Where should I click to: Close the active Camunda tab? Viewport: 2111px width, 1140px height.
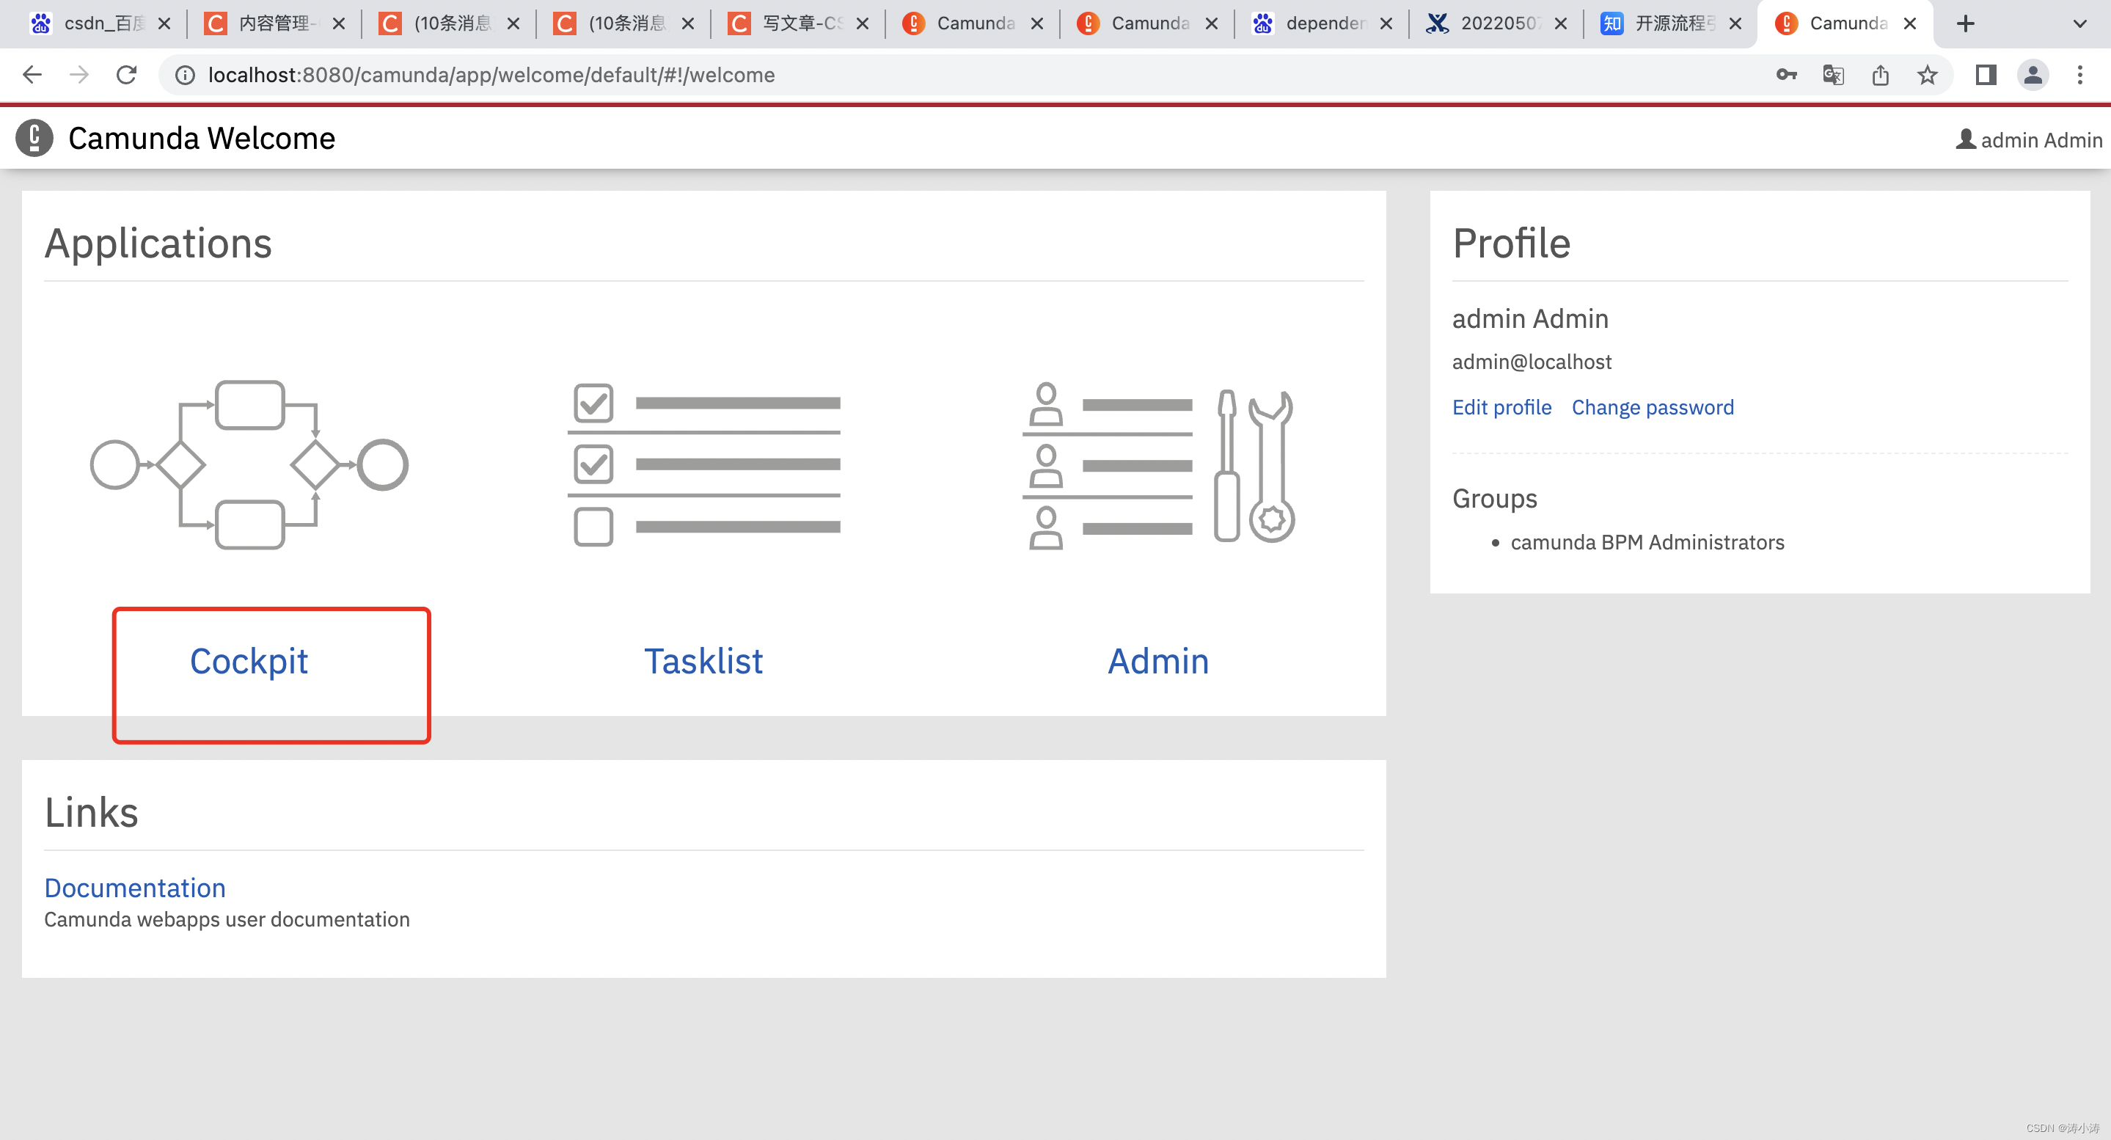1909,23
